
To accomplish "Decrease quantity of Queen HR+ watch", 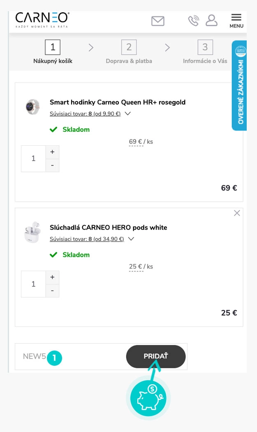I will (x=52, y=165).
